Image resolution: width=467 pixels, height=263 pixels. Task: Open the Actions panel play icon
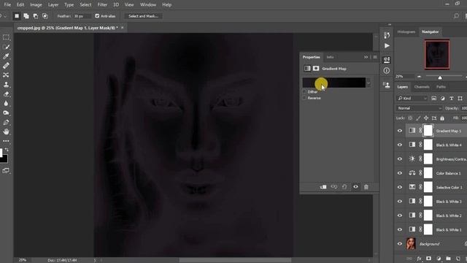pos(387,45)
